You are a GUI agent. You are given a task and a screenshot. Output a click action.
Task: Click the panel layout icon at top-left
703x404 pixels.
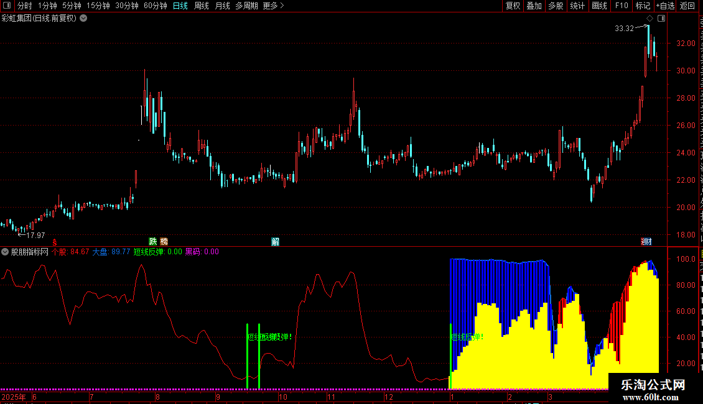[7, 6]
